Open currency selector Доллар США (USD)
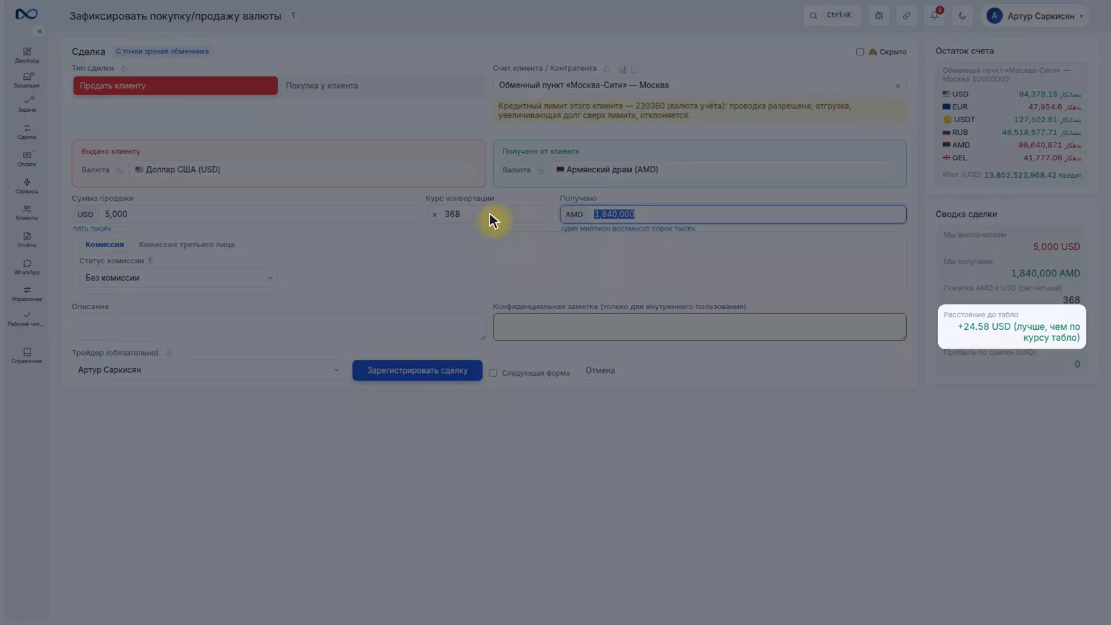 tap(303, 169)
